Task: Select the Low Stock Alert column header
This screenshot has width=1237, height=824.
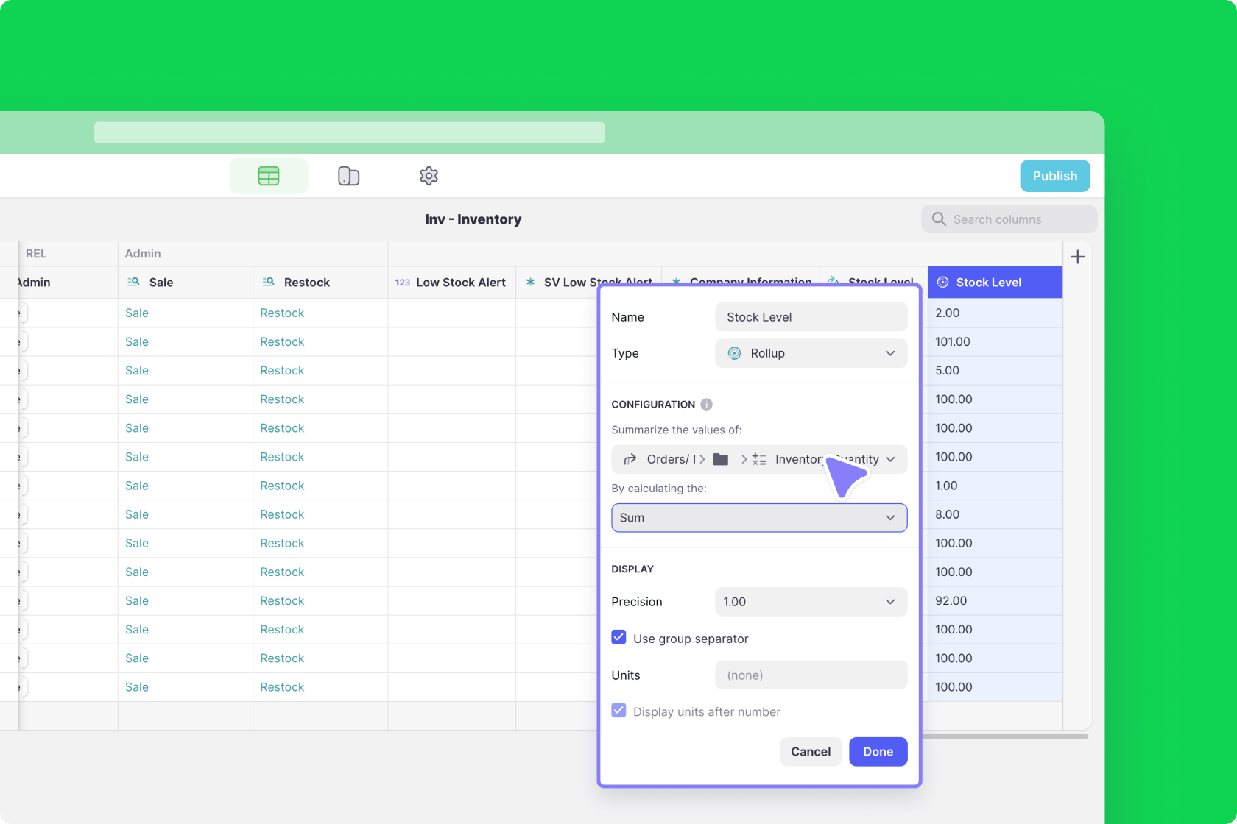Action: 460,283
